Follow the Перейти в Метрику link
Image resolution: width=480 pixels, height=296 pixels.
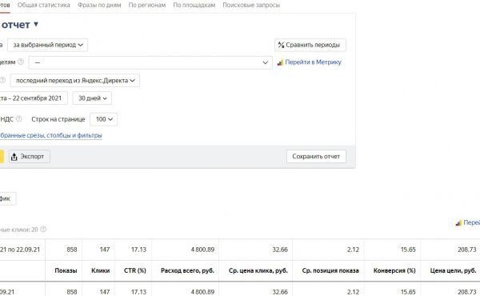click(x=313, y=62)
